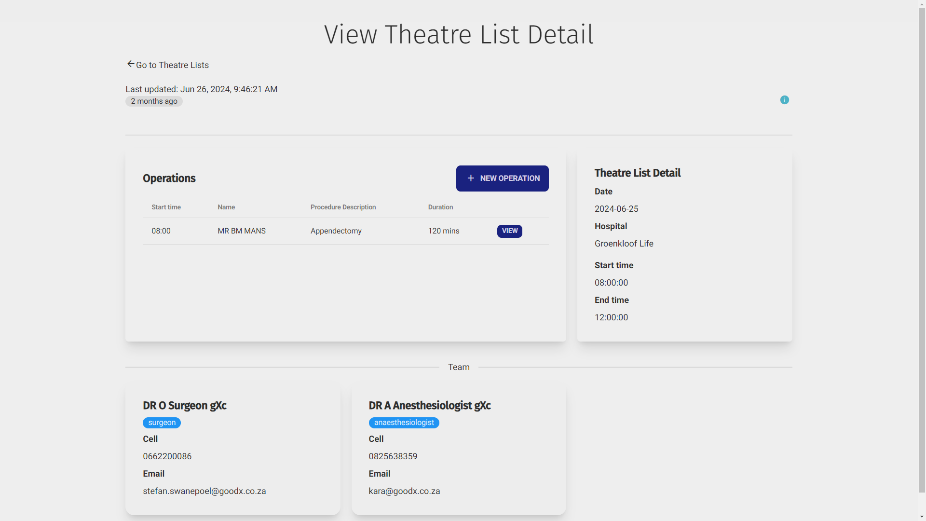Click email stefan.swanepoel@goodx.co.za
This screenshot has height=521, width=926.
point(204,491)
